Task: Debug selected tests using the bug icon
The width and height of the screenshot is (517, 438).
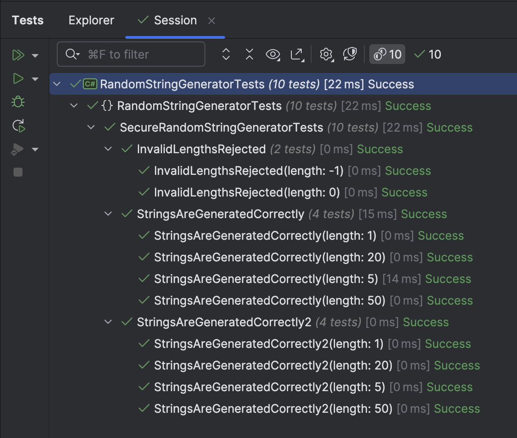Action: click(x=18, y=102)
